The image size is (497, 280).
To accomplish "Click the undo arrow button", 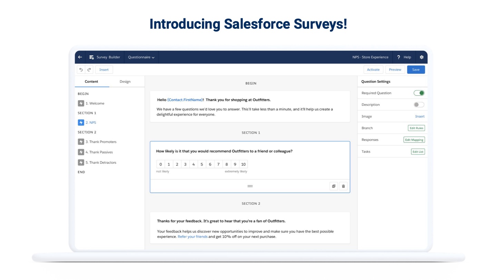I will click(x=81, y=69).
